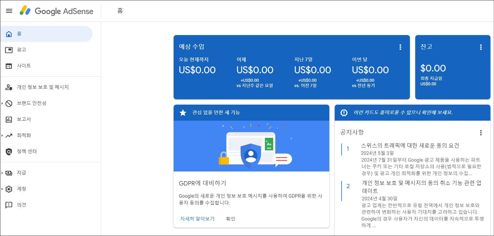
Task: Click the 2024년 4월 30일 date
Action: pos(379,199)
